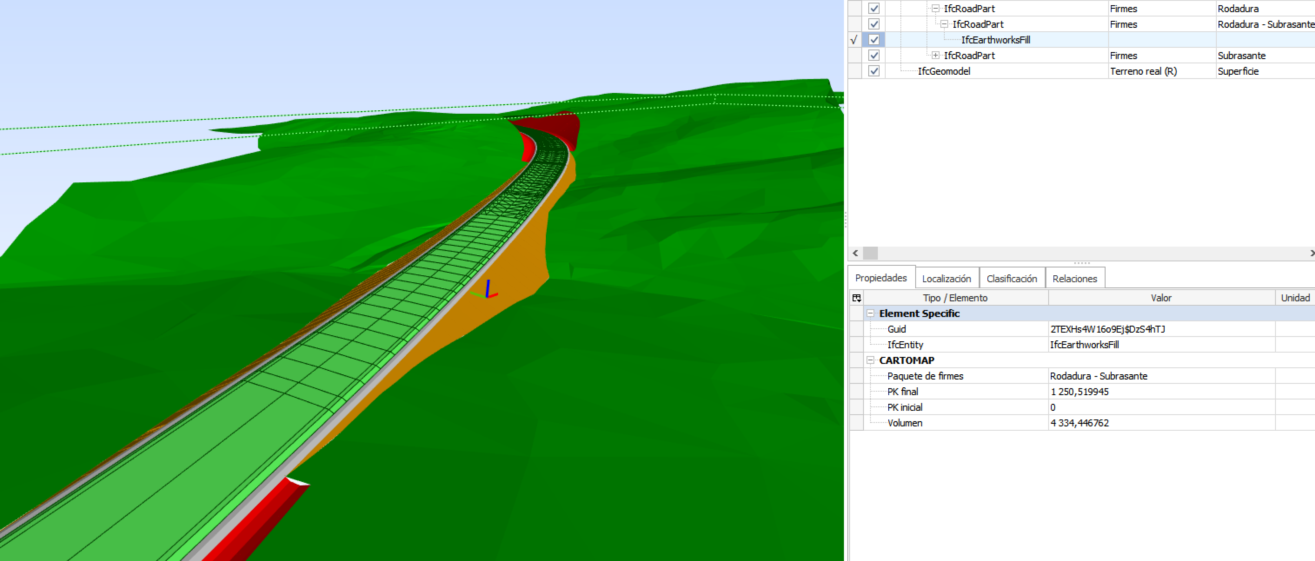Click the scroll-right arrow of tree scrollbar

click(x=1312, y=253)
